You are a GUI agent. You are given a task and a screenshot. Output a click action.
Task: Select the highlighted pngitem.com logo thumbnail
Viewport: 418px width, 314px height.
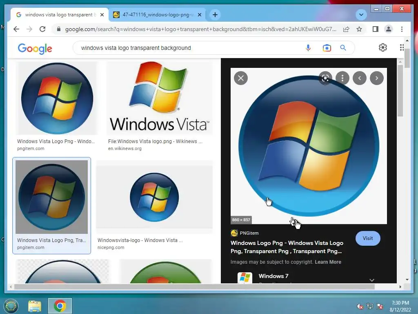pyautogui.click(x=51, y=197)
